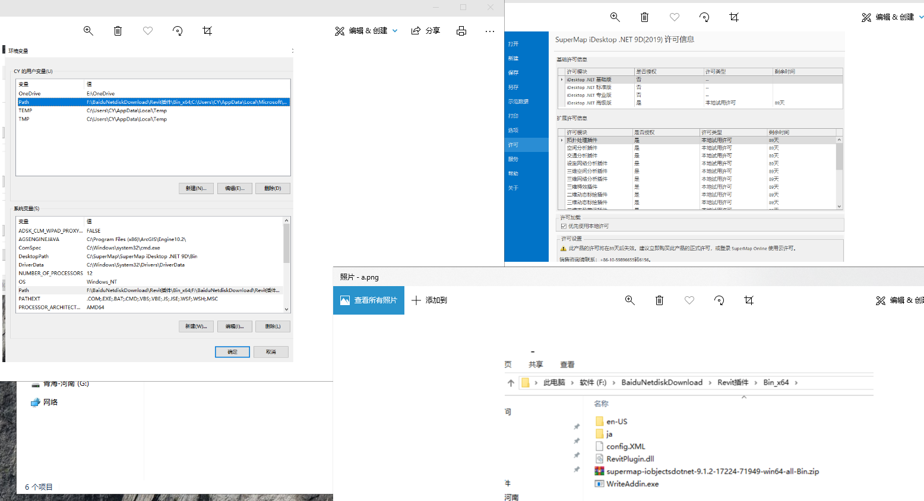Click the print icon in Photos toolbar

click(461, 31)
